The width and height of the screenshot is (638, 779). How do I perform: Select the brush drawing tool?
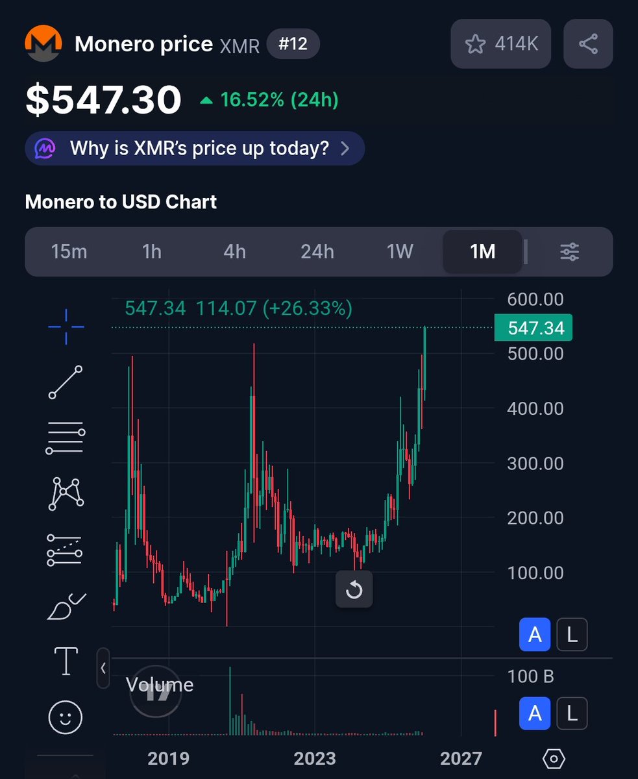(x=65, y=605)
